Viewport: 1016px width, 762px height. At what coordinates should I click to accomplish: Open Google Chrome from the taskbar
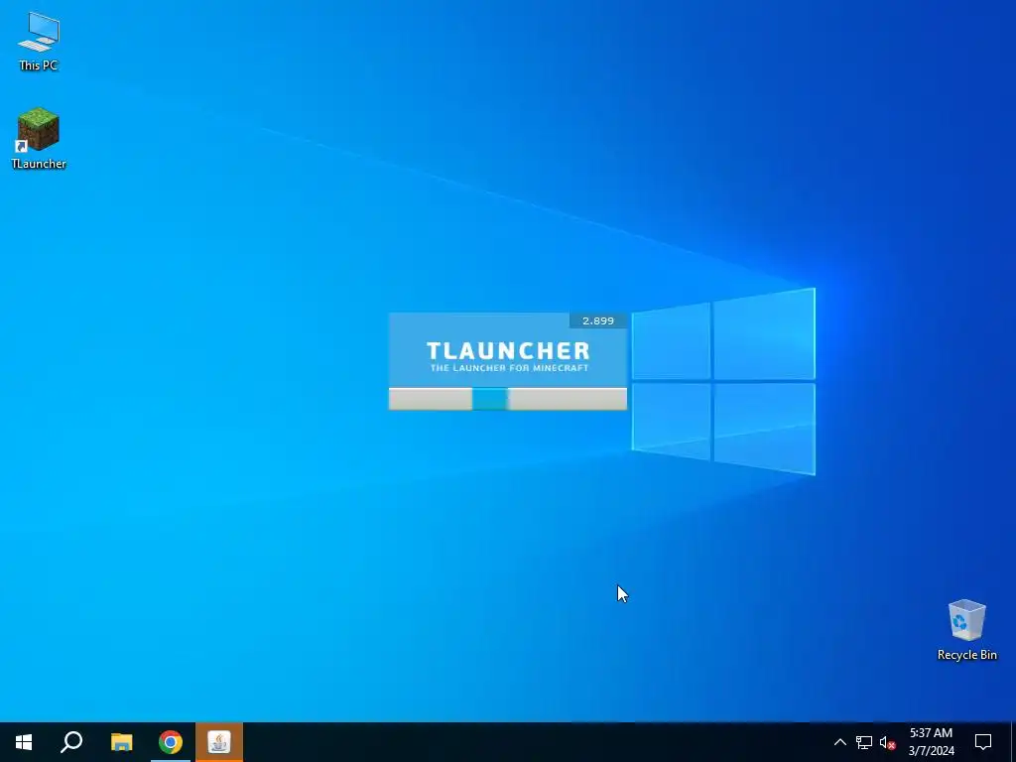click(171, 742)
